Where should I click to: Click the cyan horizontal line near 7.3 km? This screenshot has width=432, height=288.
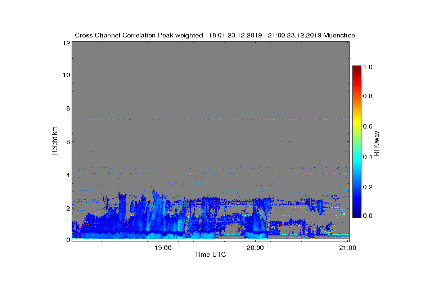tap(210, 119)
